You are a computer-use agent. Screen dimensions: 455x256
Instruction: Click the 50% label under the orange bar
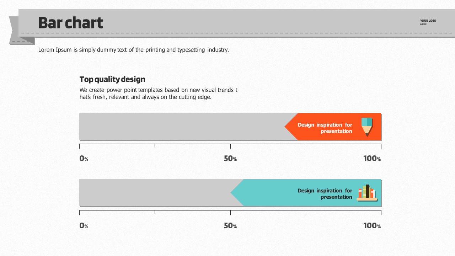[230, 159]
